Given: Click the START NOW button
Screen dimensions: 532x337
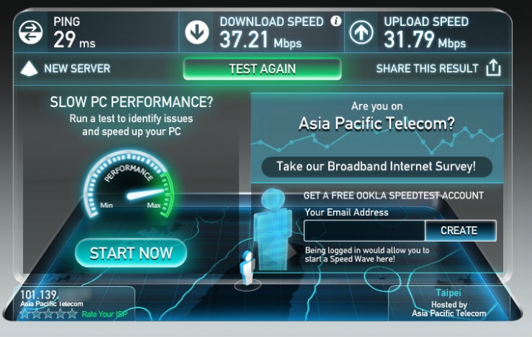Looking at the screenshot, I should tap(131, 253).
